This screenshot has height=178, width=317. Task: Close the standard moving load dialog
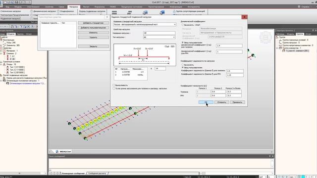coord(244,17)
